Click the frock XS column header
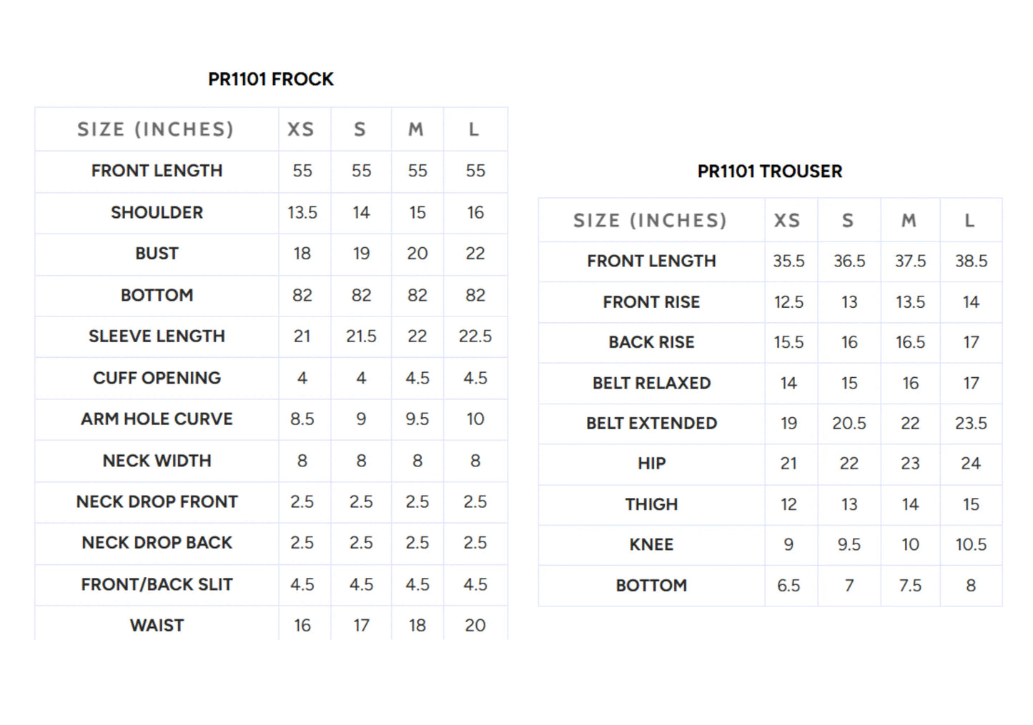This screenshot has width=1033, height=725. tap(301, 129)
